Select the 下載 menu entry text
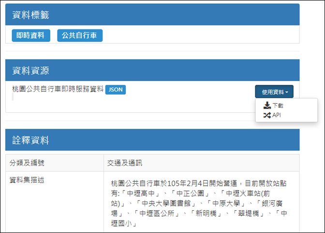This screenshot has width=325, height=233. (x=278, y=106)
